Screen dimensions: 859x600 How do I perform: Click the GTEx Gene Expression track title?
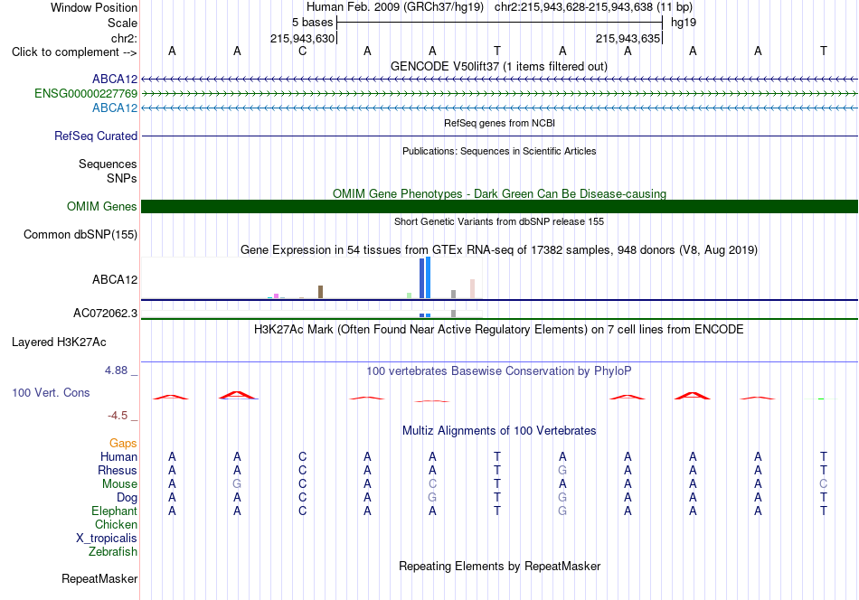tap(499, 250)
